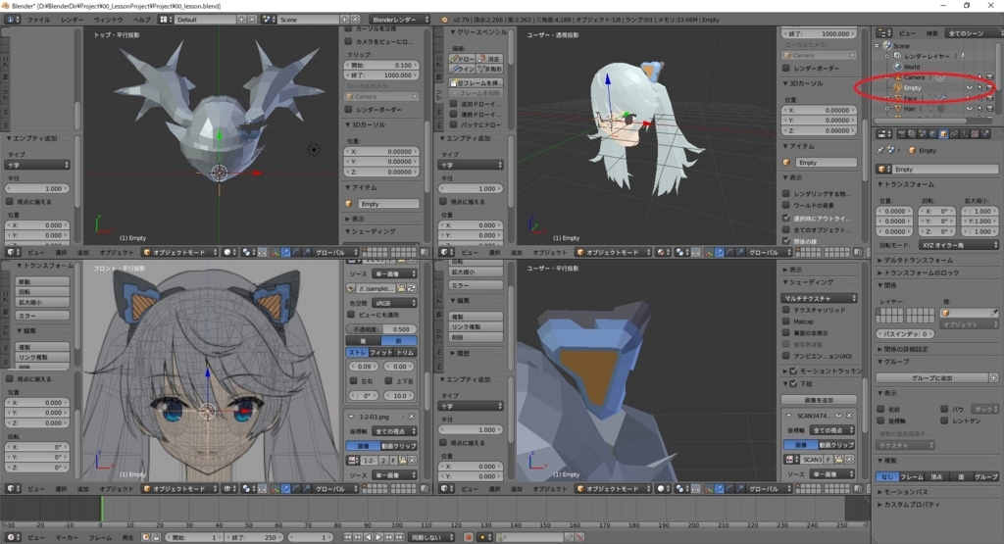1004x544 pixels.
Task: Select the translate manipulator in bottom-left viewport header
Action: [x=286, y=488]
